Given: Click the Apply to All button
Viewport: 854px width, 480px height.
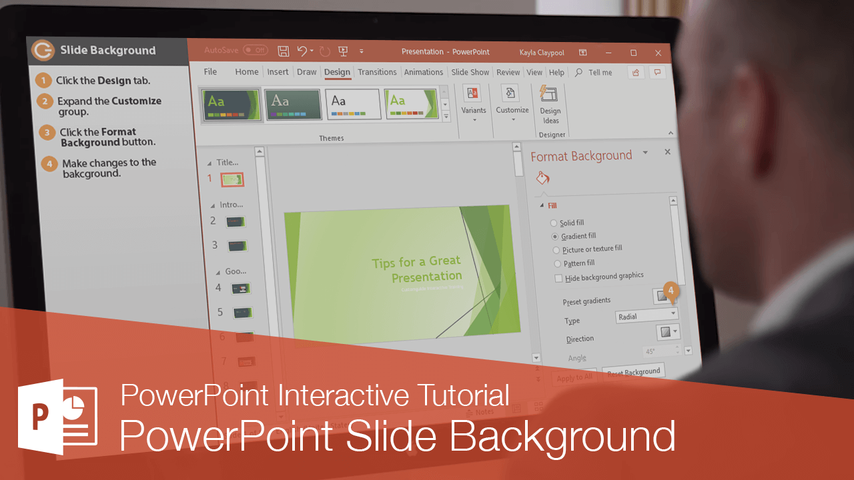Looking at the screenshot, I should (574, 377).
